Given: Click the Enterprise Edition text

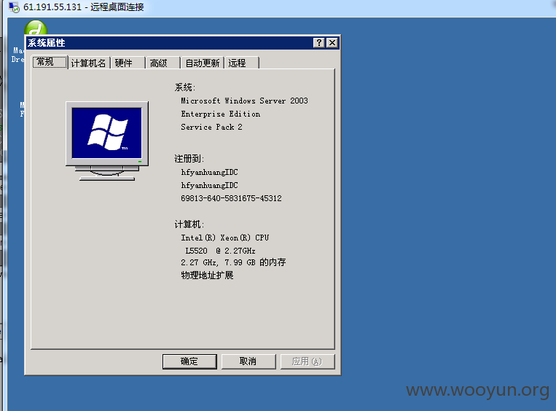Looking at the screenshot, I should (221, 114).
